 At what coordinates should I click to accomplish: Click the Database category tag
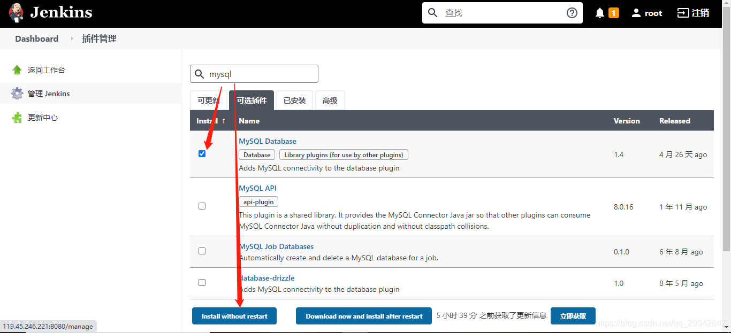point(257,154)
